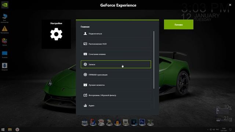The height and width of the screenshot is (132, 235).
Task: Open Лучшие моменты highlights settings
Action: pos(116,85)
